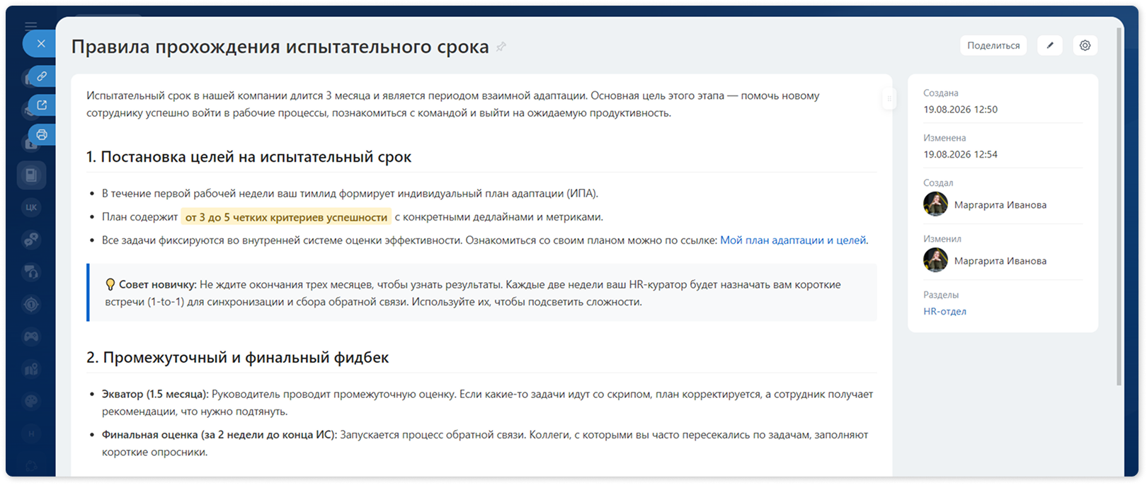Open creator Маргарита Иванова's profile avatar
Image resolution: width=1147 pixels, height=485 pixels.
click(x=935, y=204)
